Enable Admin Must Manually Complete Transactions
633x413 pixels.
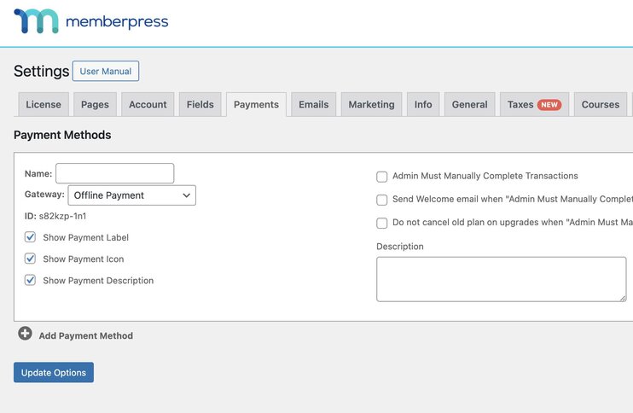tap(382, 177)
